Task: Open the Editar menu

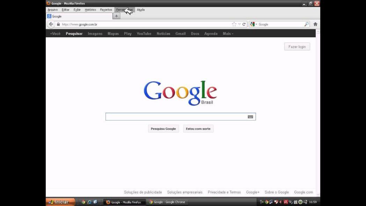Action: (x=66, y=10)
